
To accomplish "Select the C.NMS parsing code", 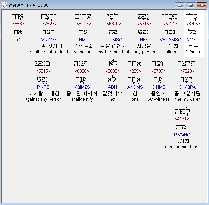I will point(159,87).
